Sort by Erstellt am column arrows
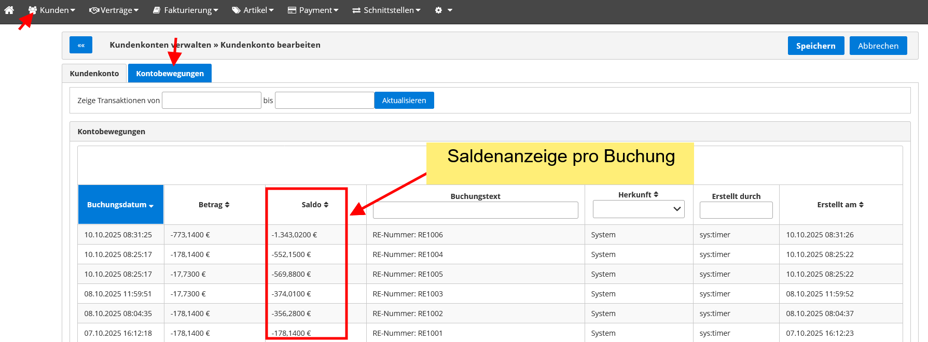Viewport: 928px width, 342px height. [x=861, y=205]
